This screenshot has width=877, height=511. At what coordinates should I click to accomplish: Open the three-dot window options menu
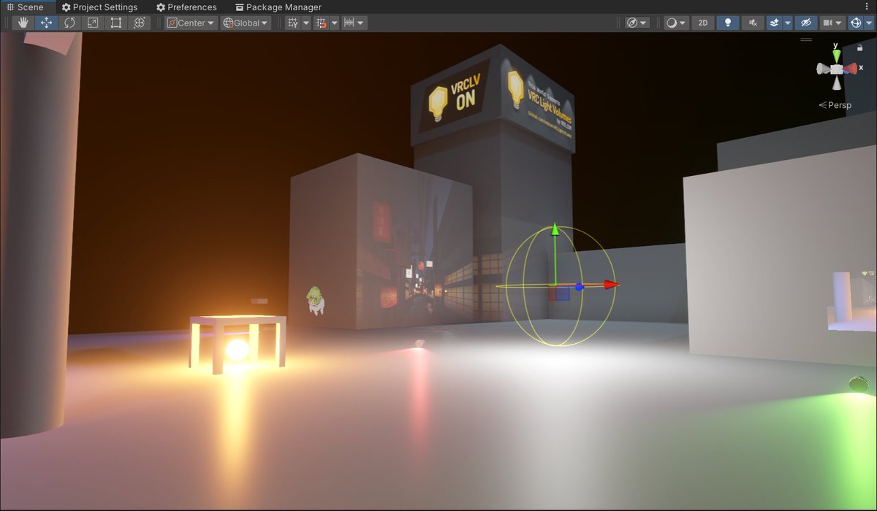click(868, 7)
